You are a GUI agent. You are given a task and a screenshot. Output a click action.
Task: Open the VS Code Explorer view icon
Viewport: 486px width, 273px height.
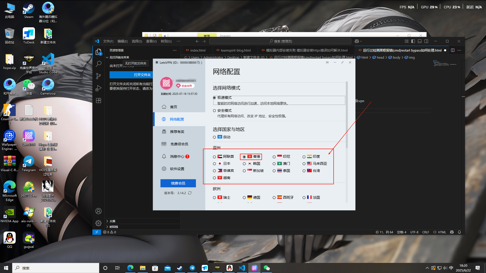(98, 52)
